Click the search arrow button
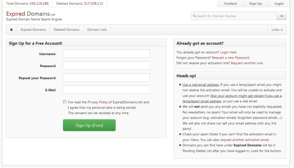The image size is (294, 168). (281, 16)
